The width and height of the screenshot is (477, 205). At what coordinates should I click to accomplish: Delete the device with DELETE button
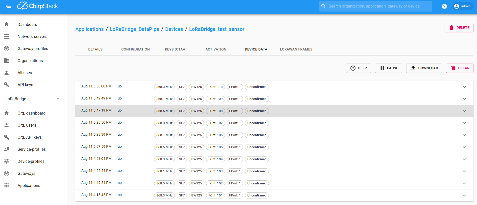click(459, 28)
